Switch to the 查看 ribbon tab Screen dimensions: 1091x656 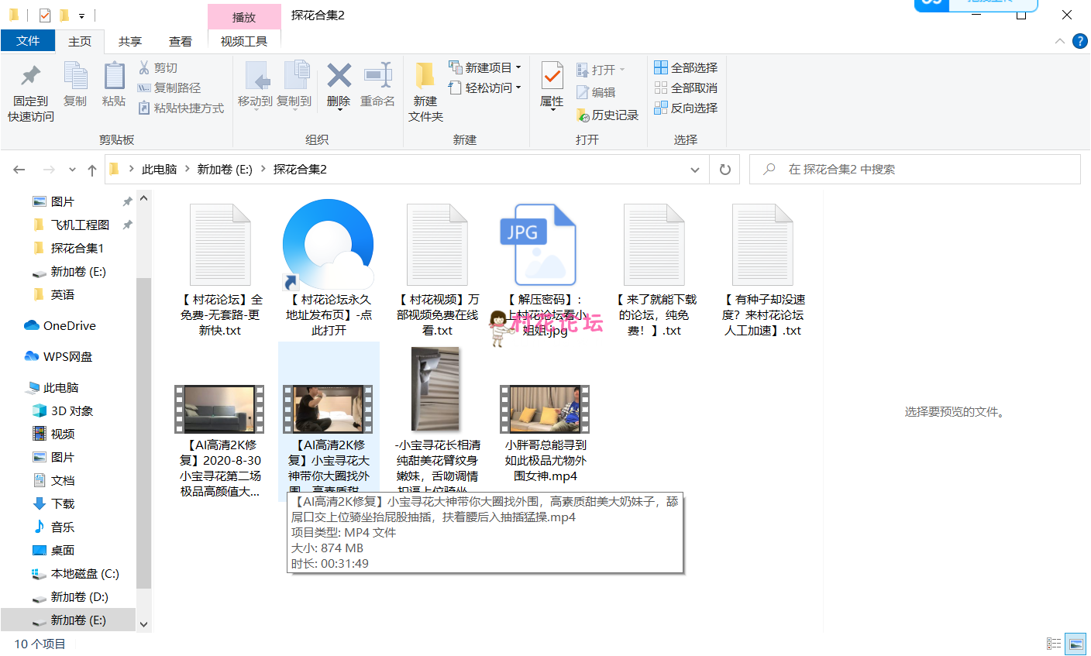(181, 41)
